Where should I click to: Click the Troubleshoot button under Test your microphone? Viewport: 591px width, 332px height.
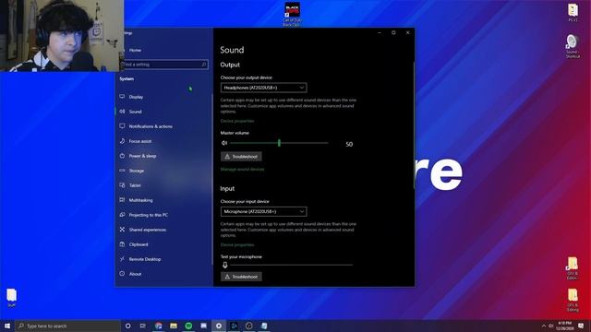[241, 277]
